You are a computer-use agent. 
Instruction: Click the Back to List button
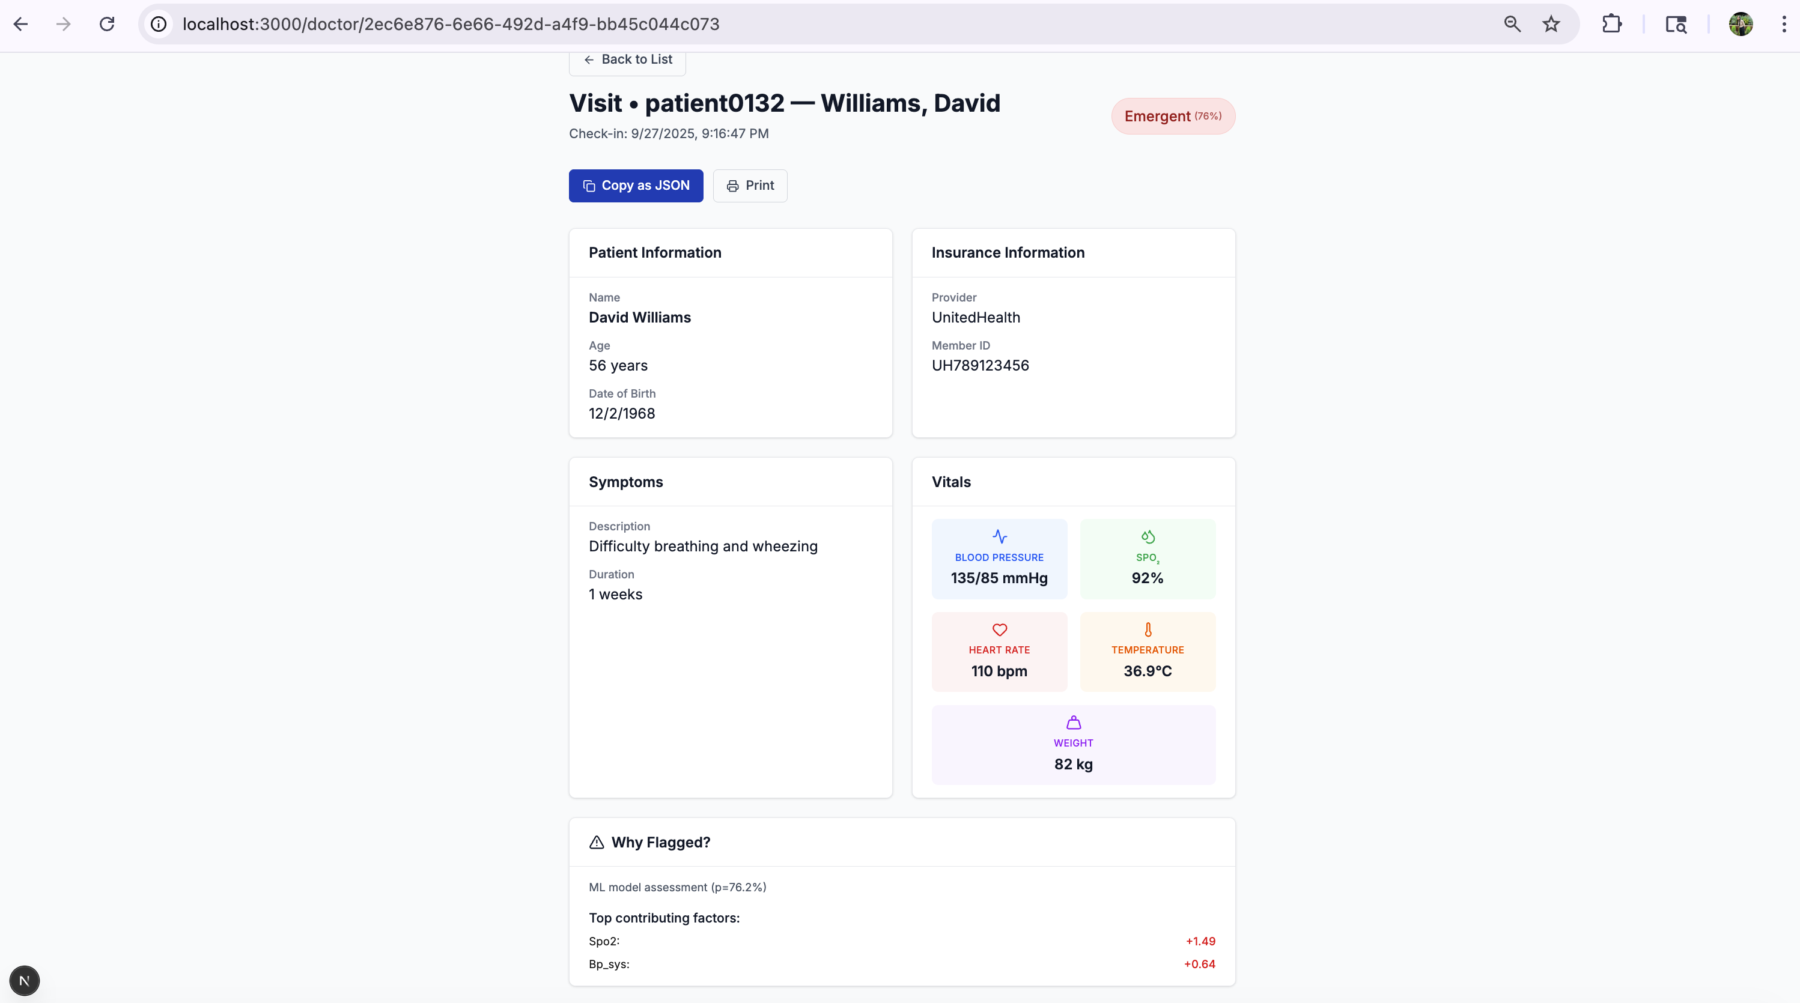point(627,60)
